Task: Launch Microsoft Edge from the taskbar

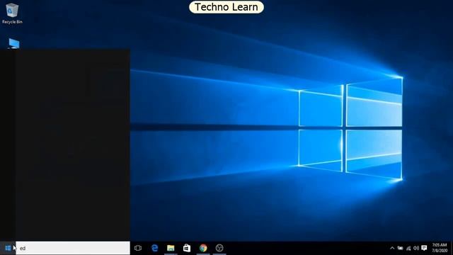Action: tap(154, 248)
